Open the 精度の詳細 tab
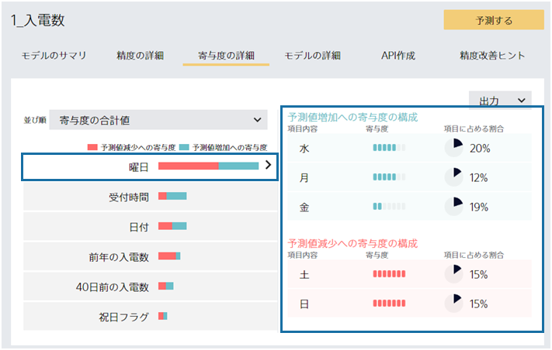 click(140, 56)
